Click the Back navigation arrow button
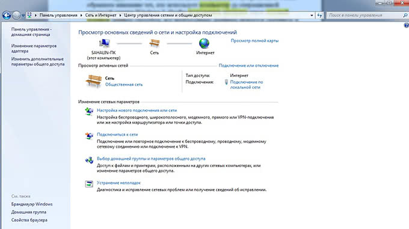 7,16
